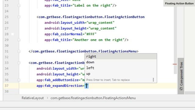
Task: Pick 'left' from the completion list
Action: (121, 68)
